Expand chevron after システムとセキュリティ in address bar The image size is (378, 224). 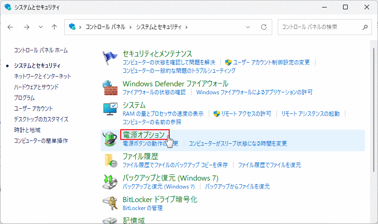pyautogui.click(x=186, y=27)
